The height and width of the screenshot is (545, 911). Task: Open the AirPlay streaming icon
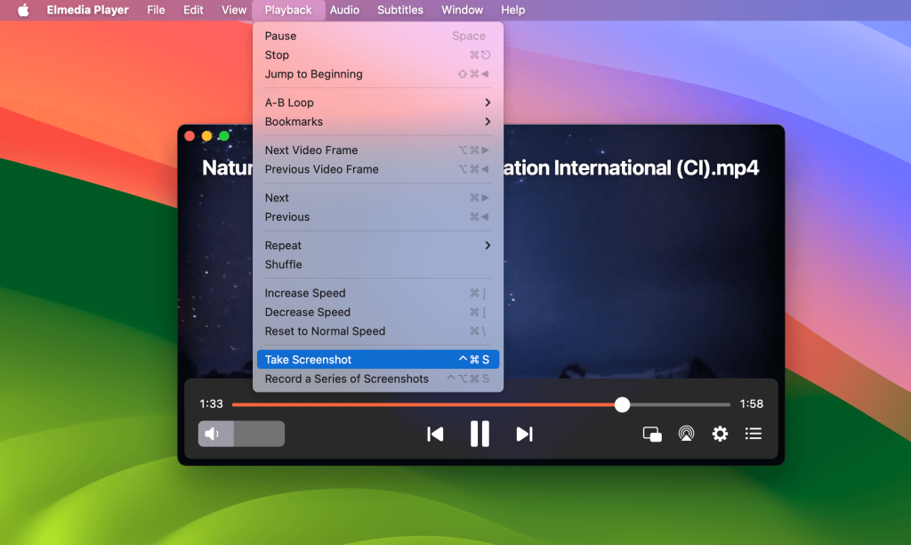pyautogui.click(x=686, y=434)
